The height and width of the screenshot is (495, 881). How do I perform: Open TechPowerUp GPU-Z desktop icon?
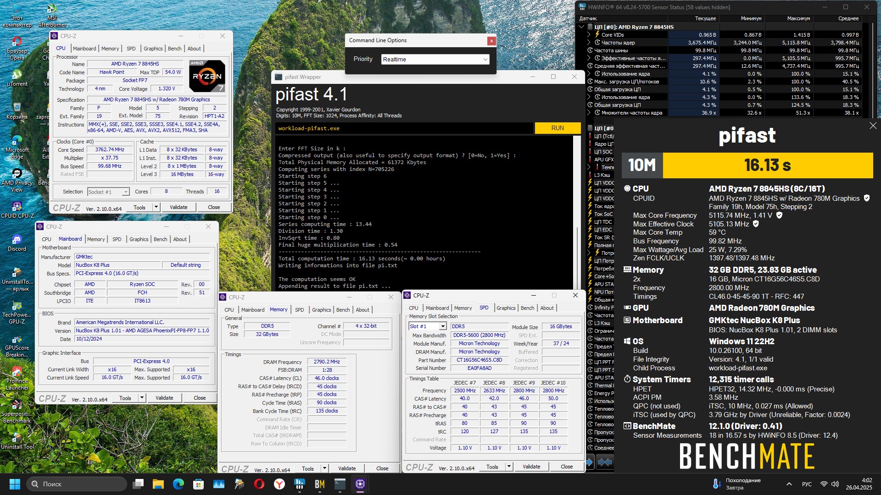17,312
